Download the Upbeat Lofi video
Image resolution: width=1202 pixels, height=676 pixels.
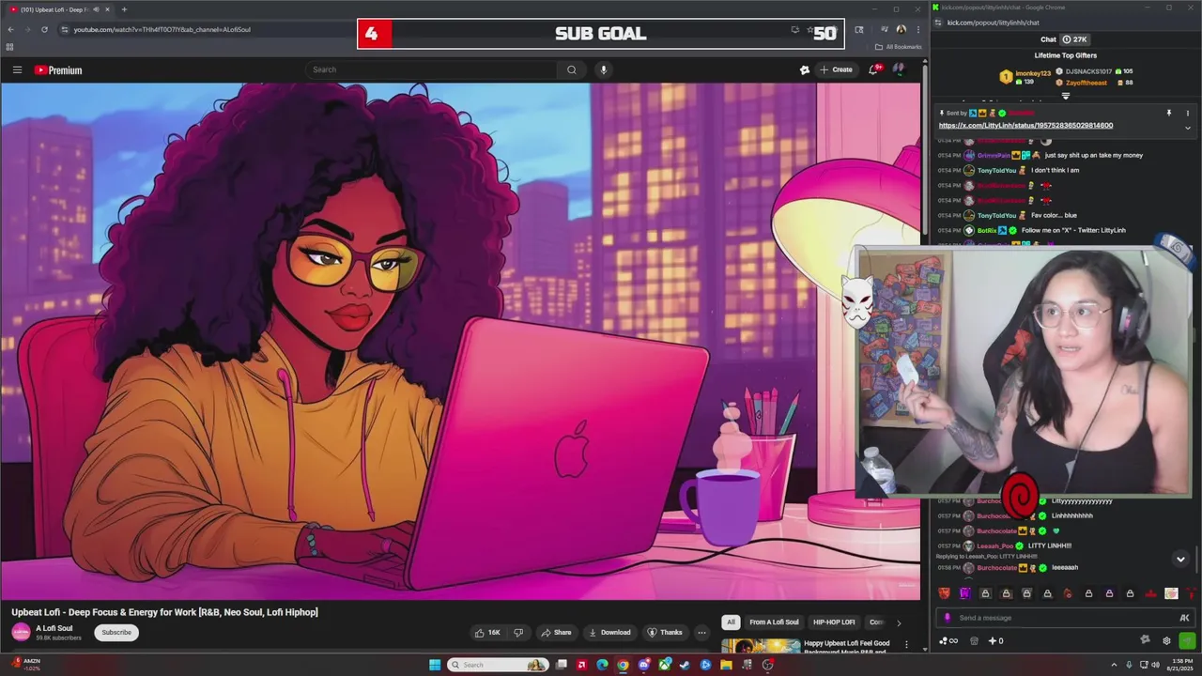coord(609,633)
